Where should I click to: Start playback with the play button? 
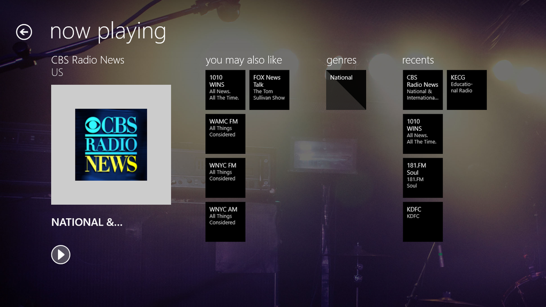click(60, 254)
